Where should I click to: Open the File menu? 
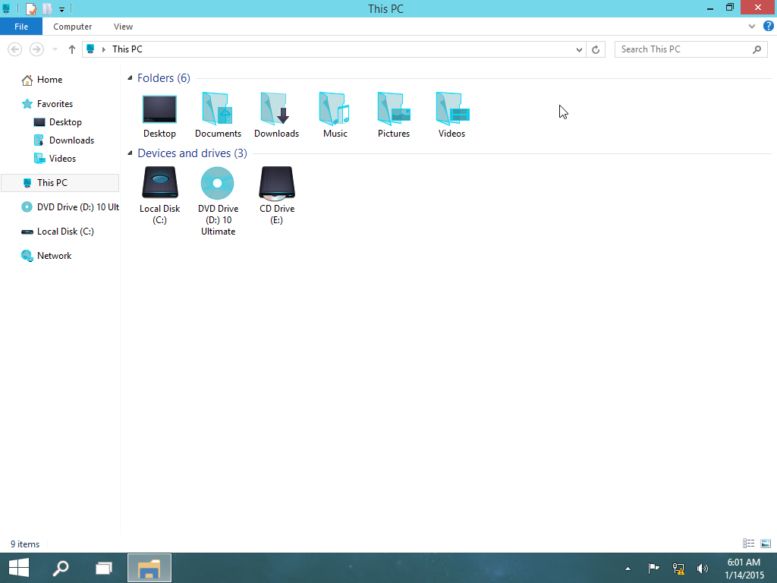point(20,27)
